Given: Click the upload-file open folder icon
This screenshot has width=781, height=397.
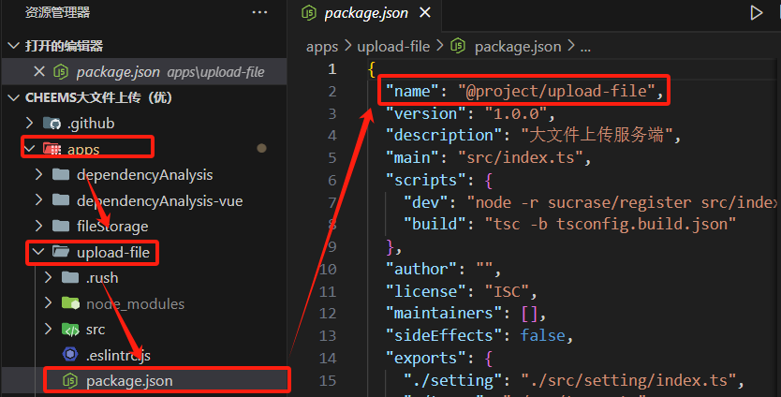Looking at the screenshot, I should point(61,252).
